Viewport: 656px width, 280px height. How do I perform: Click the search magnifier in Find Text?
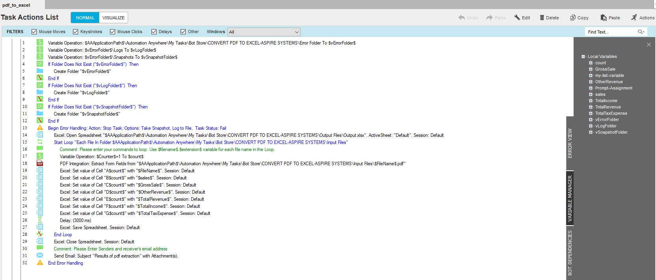tap(641, 32)
